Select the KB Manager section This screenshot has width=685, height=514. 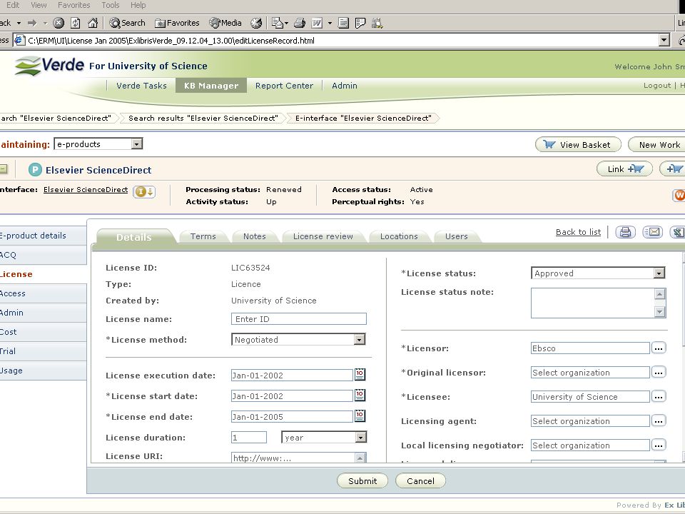(211, 86)
